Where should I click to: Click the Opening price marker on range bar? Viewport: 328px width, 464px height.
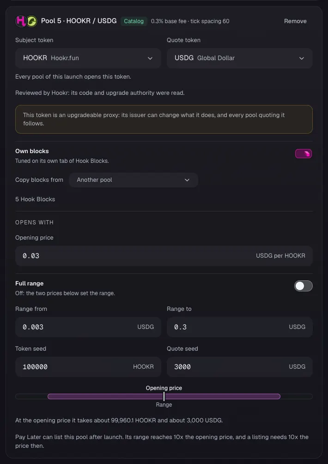pyautogui.click(x=164, y=396)
